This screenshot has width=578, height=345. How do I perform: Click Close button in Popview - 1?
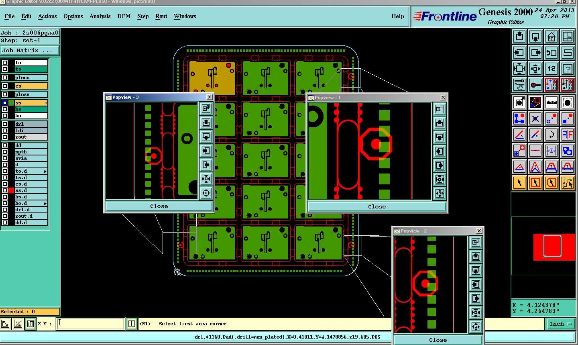[377, 206]
